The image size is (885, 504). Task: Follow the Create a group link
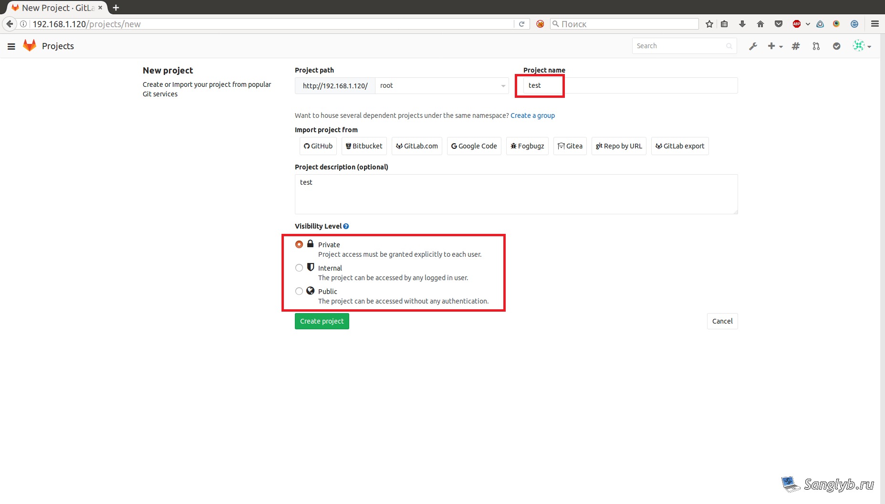click(532, 115)
